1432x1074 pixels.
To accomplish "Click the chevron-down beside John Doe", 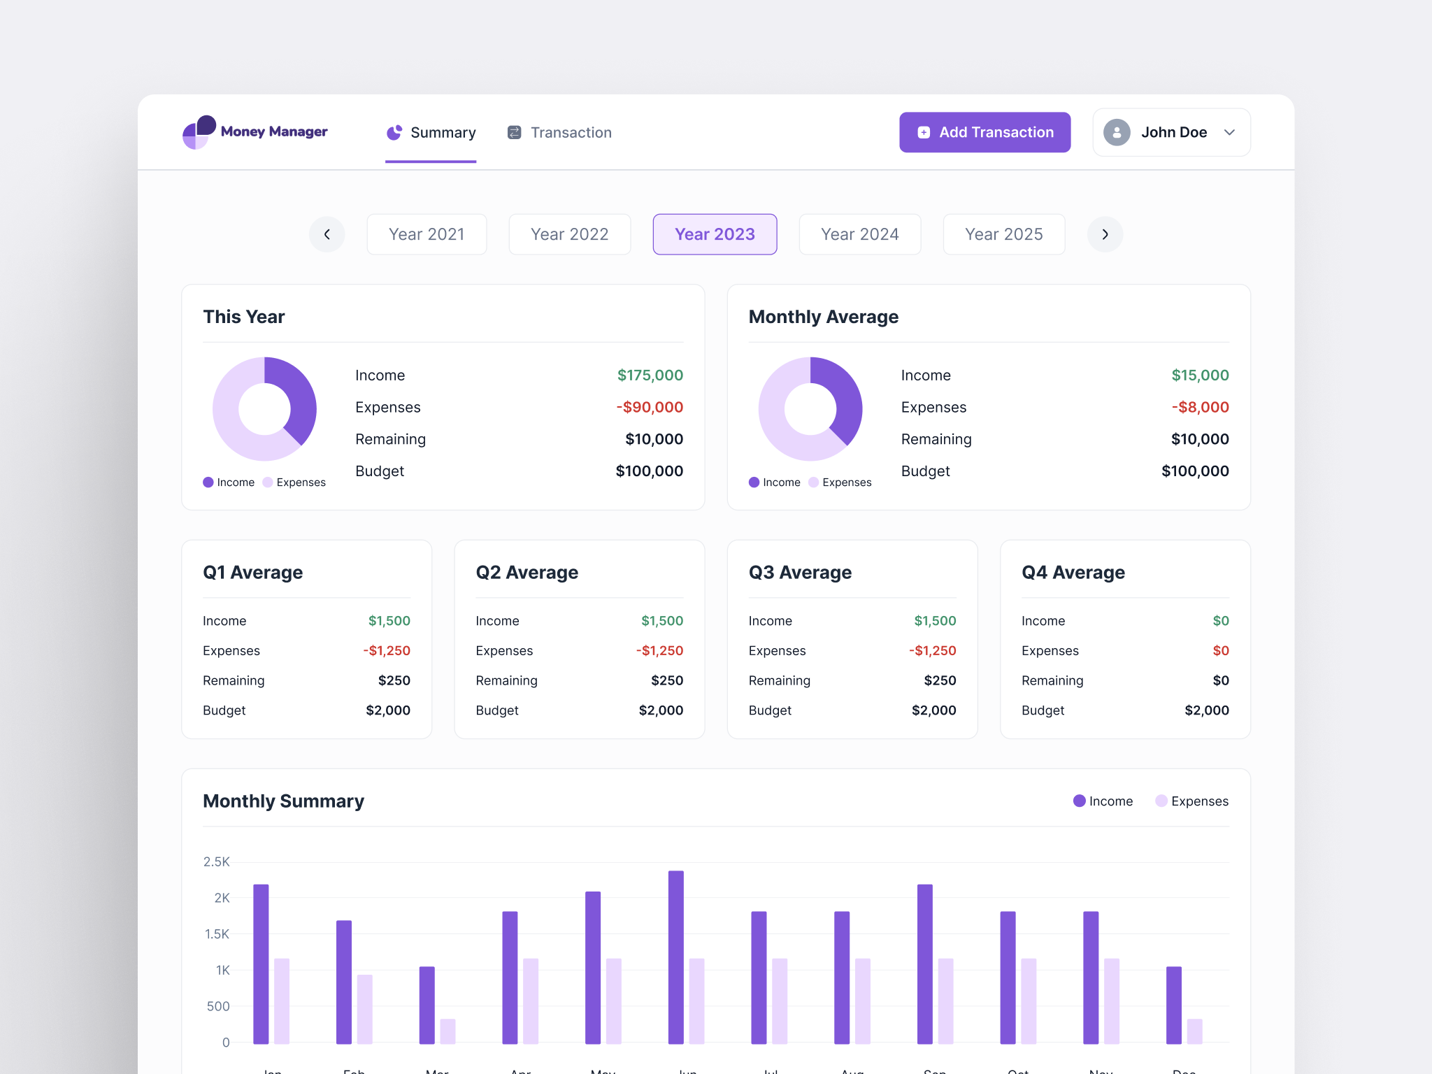I will pyautogui.click(x=1229, y=132).
